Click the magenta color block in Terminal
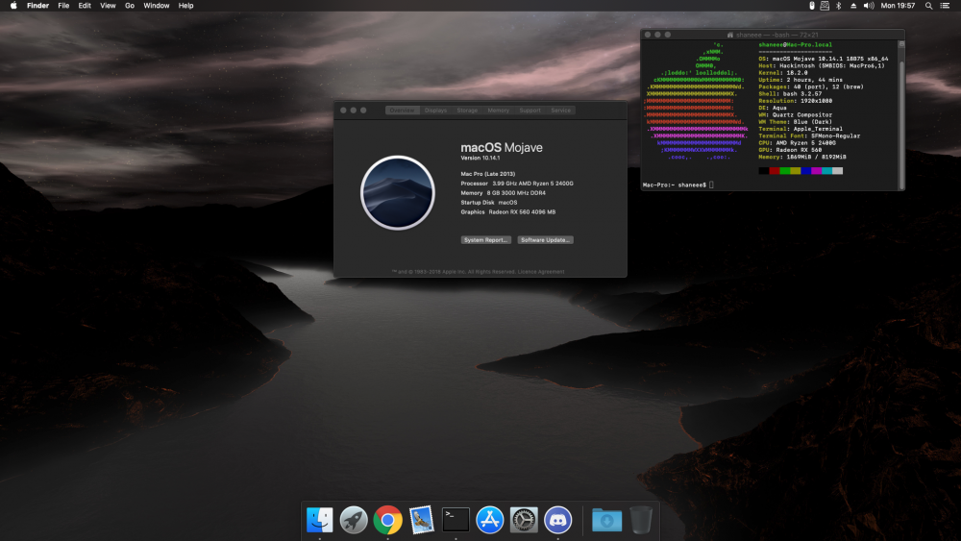The width and height of the screenshot is (961, 541). 816,171
